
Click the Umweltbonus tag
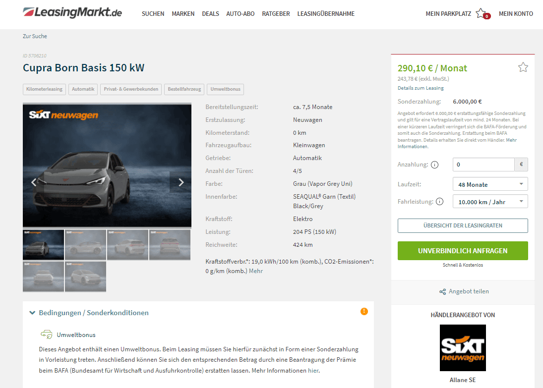[x=226, y=89]
